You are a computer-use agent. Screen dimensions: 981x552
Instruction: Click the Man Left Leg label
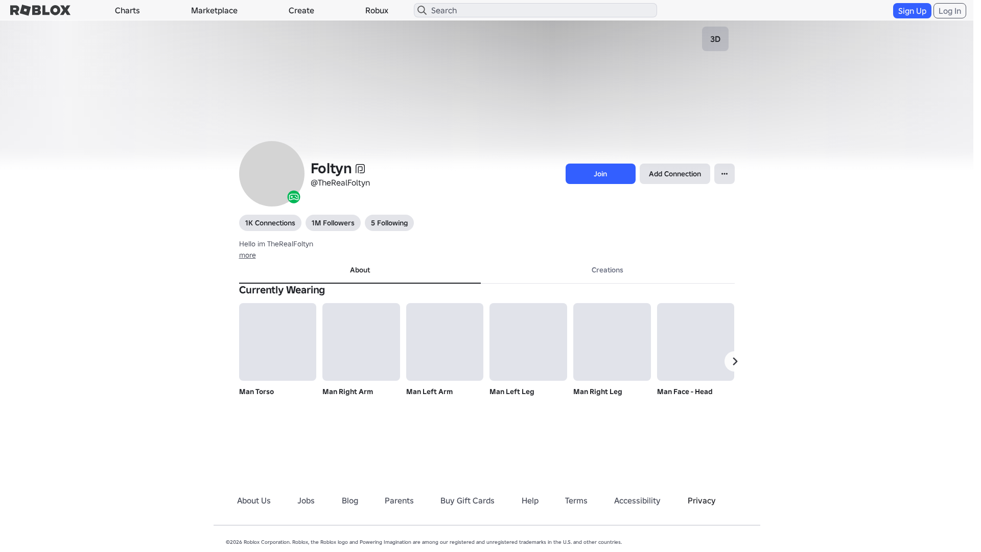[x=512, y=392]
